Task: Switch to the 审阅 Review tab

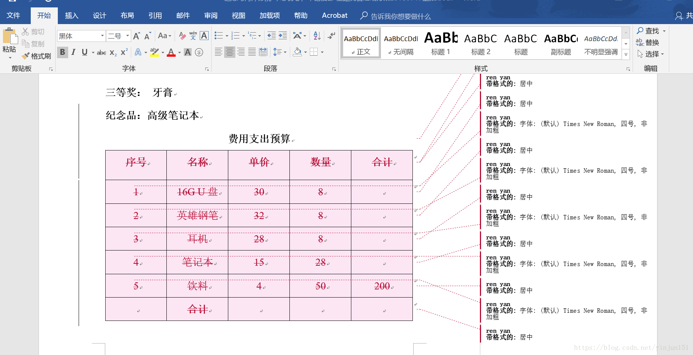Action: (210, 16)
